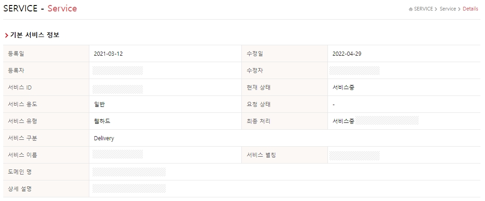Viewport: 485px width, 201px height.
Task: Click the red chevron beside 기본 서비스 정보
Action: point(6,36)
